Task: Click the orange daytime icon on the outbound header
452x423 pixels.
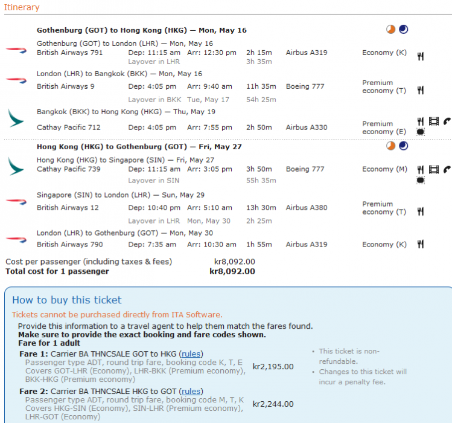Action: (391, 30)
